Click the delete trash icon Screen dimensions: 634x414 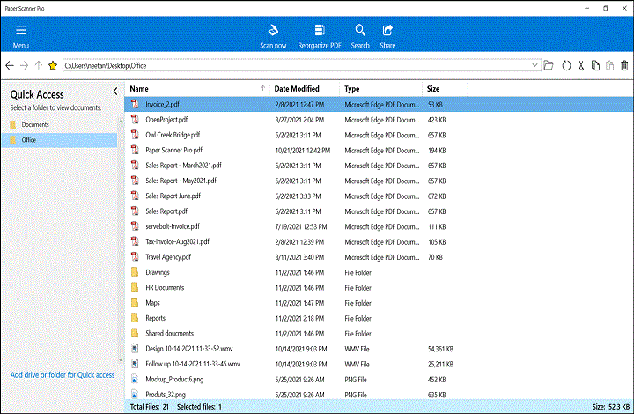point(624,66)
